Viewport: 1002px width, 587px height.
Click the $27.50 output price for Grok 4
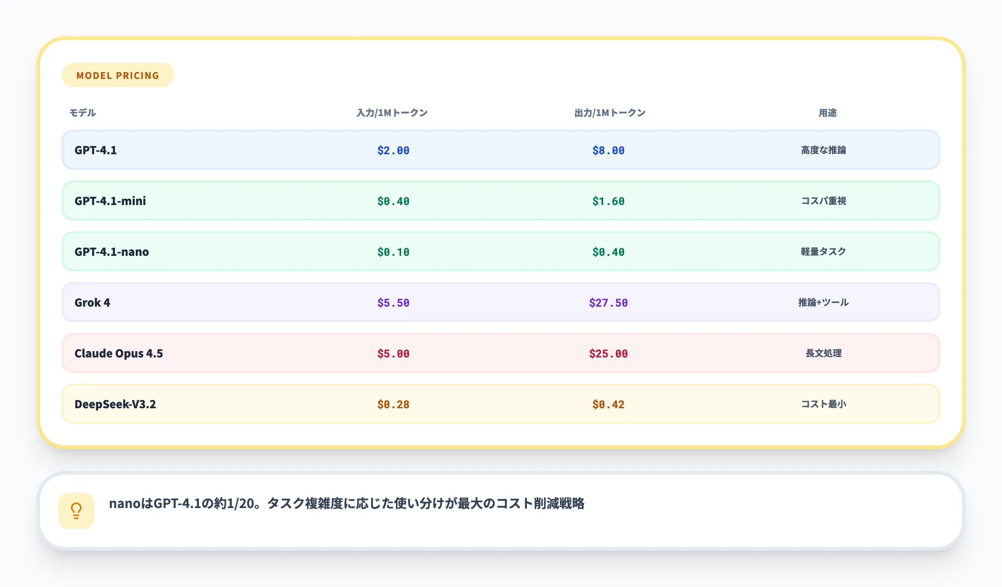608,302
